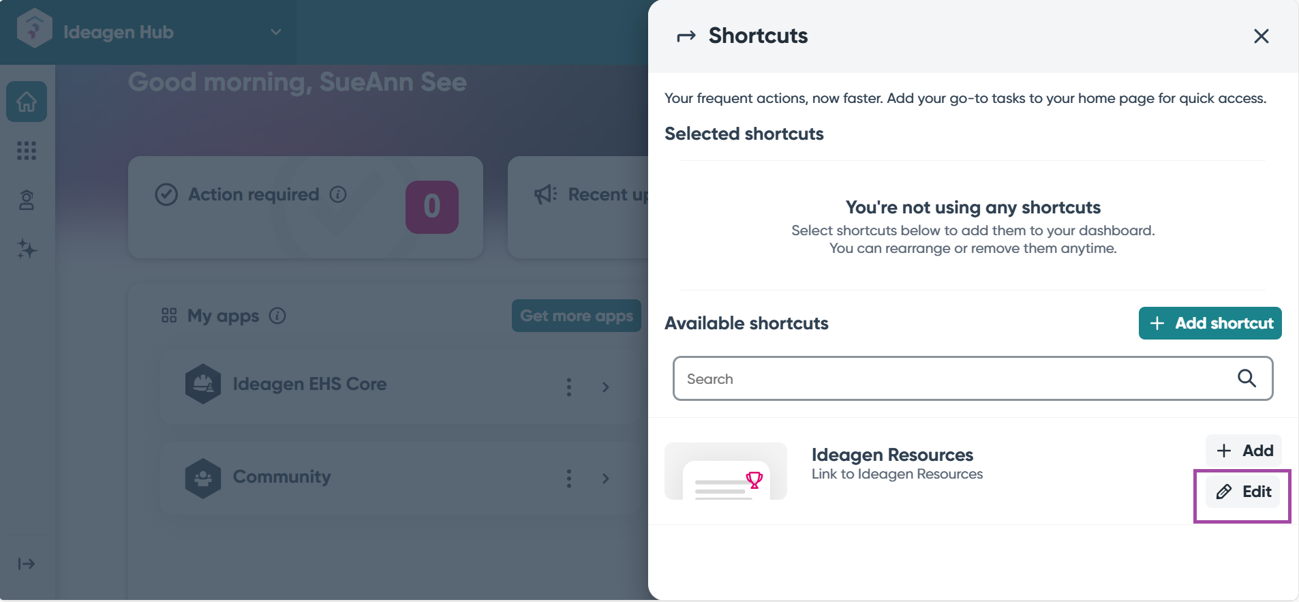Click the user profile sidebar icon
Image resolution: width=1299 pixels, height=602 pixels.
coord(27,200)
